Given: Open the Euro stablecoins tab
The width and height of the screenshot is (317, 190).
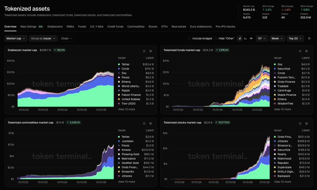Looking at the screenshot, I should (x=201, y=27).
